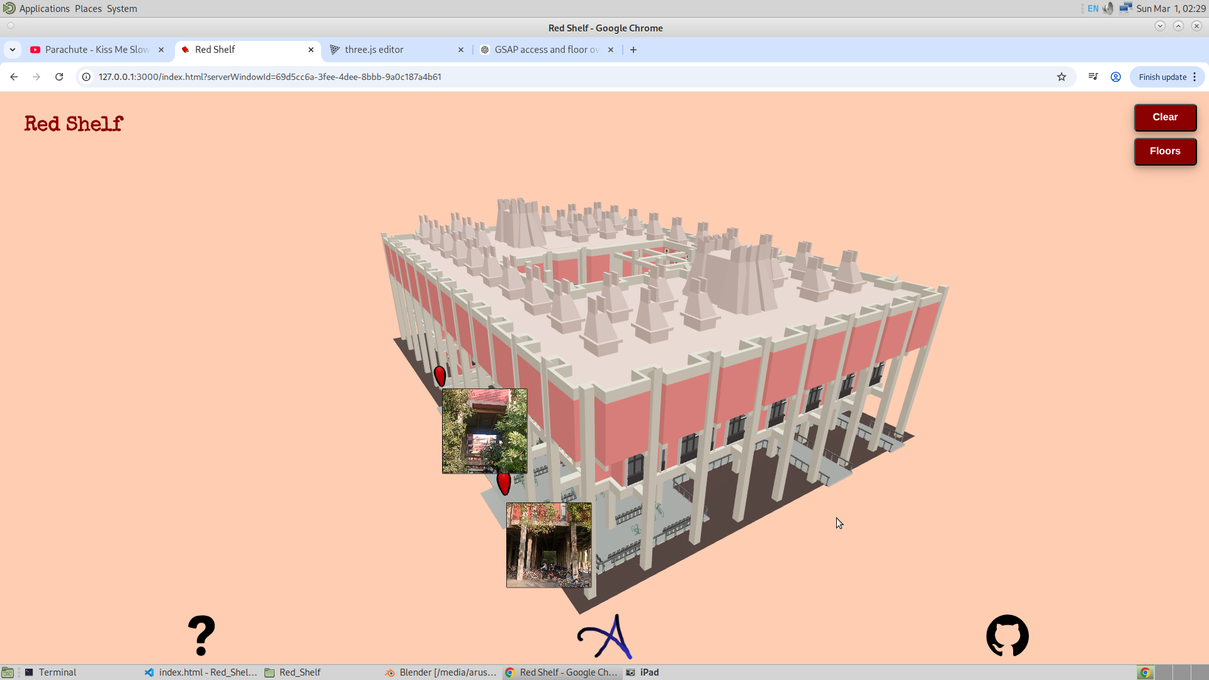
Task: Open Chrome's media controls icon
Action: click(1093, 77)
